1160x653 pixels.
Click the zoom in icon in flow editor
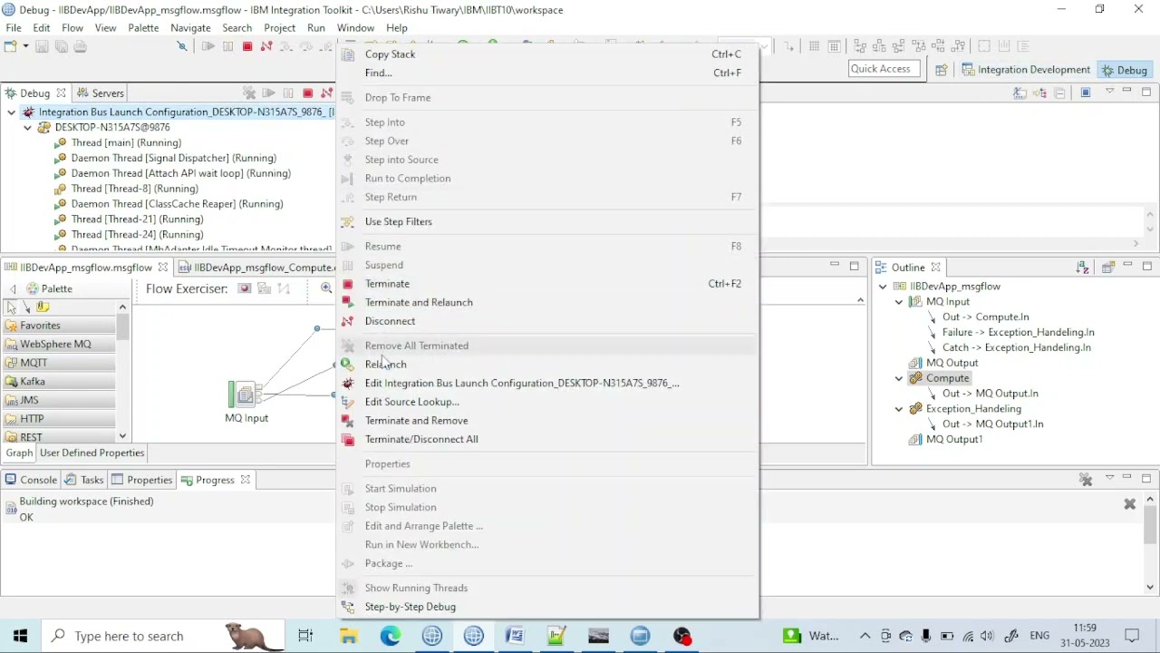pos(326,288)
